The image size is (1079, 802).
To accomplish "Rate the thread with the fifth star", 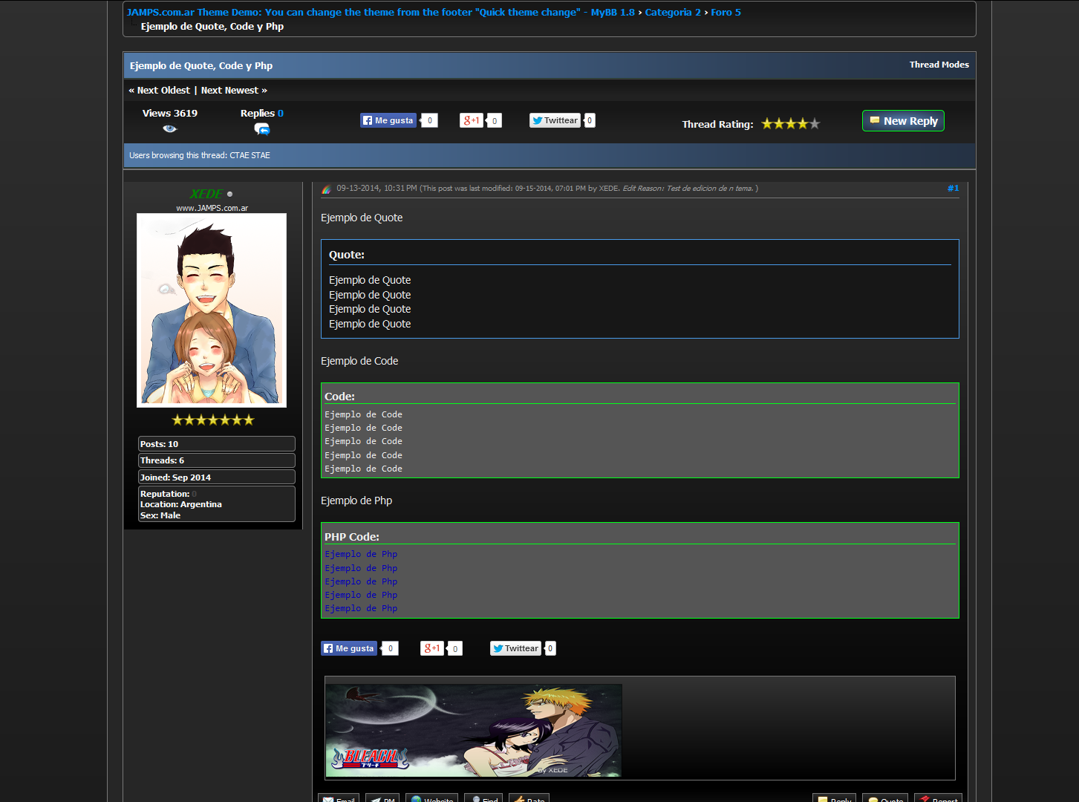I will pyautogui.click(x=815, y=124).
